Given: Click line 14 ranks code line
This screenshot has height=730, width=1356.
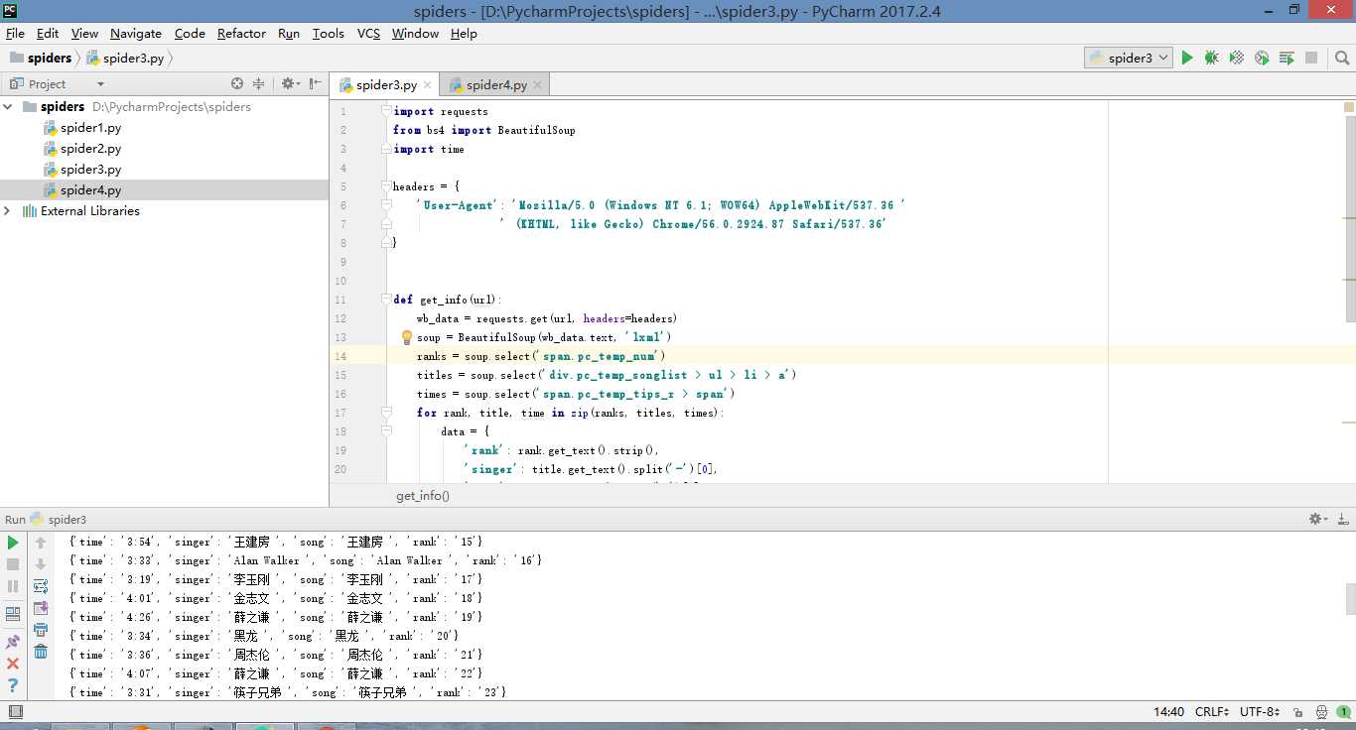Looking at the screenshot, I should (x=541, y=356).
